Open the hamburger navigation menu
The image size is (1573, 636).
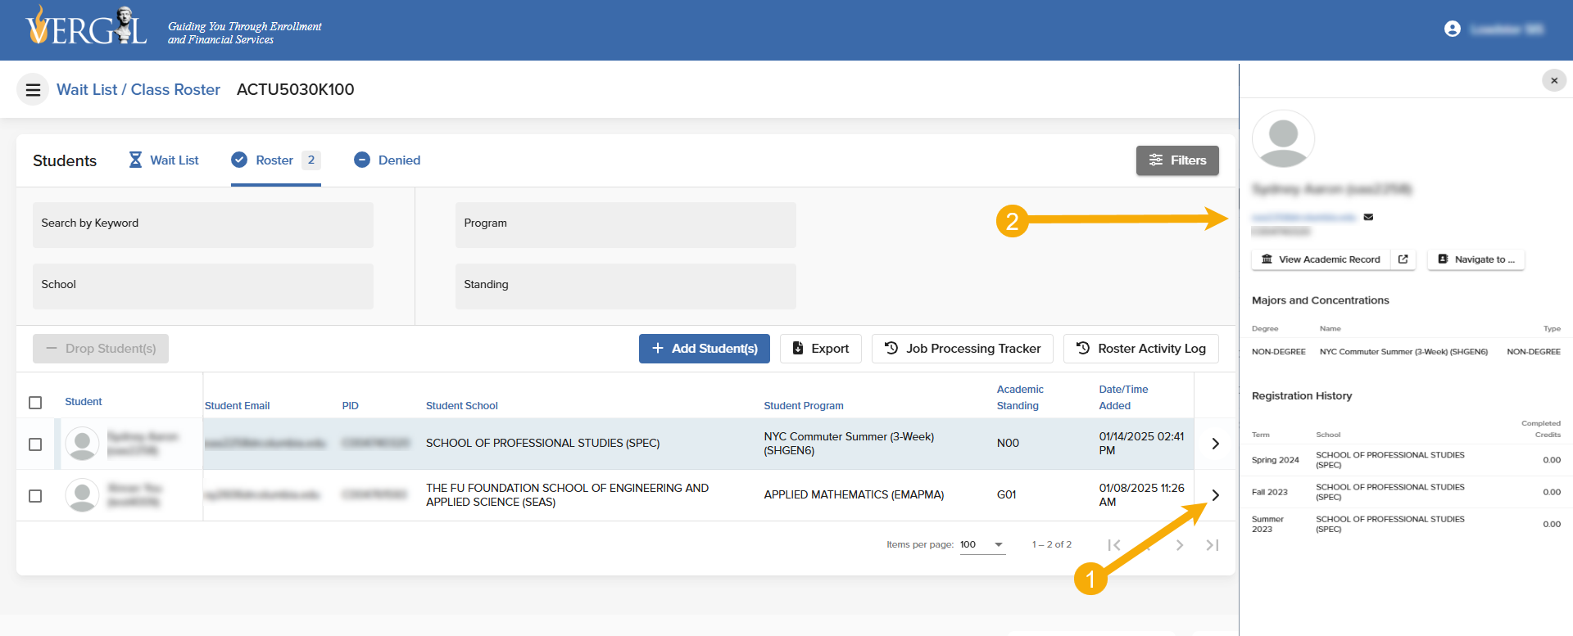pyautogui.click(x=33, y=90)
